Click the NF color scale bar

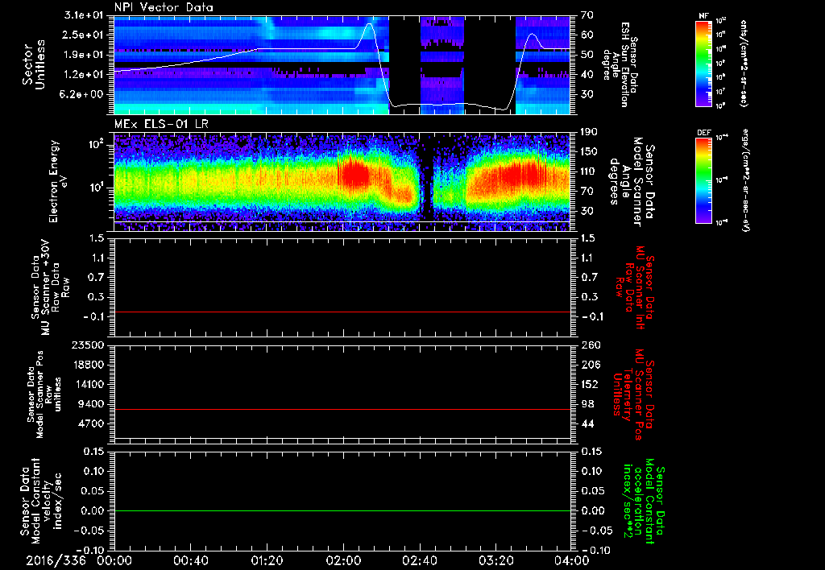(x=703, y=63)
